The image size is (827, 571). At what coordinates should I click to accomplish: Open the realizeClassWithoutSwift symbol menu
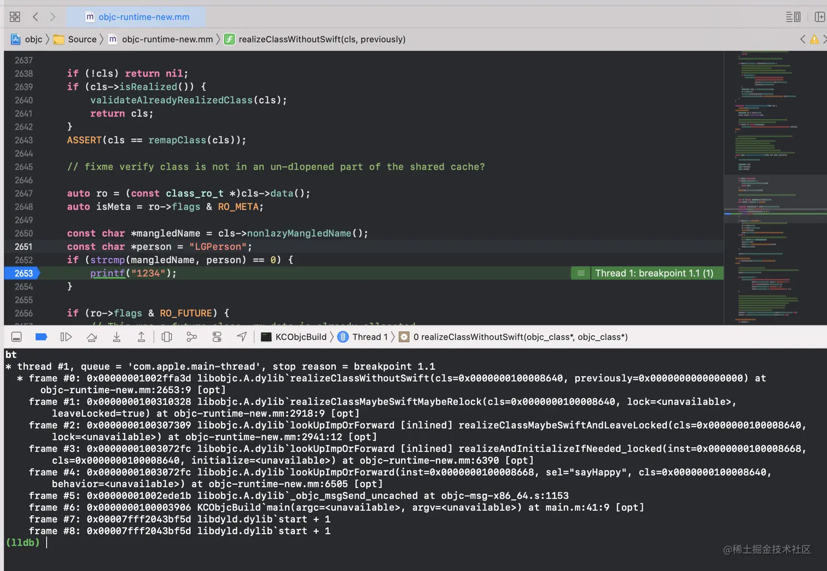coord(322,39)
